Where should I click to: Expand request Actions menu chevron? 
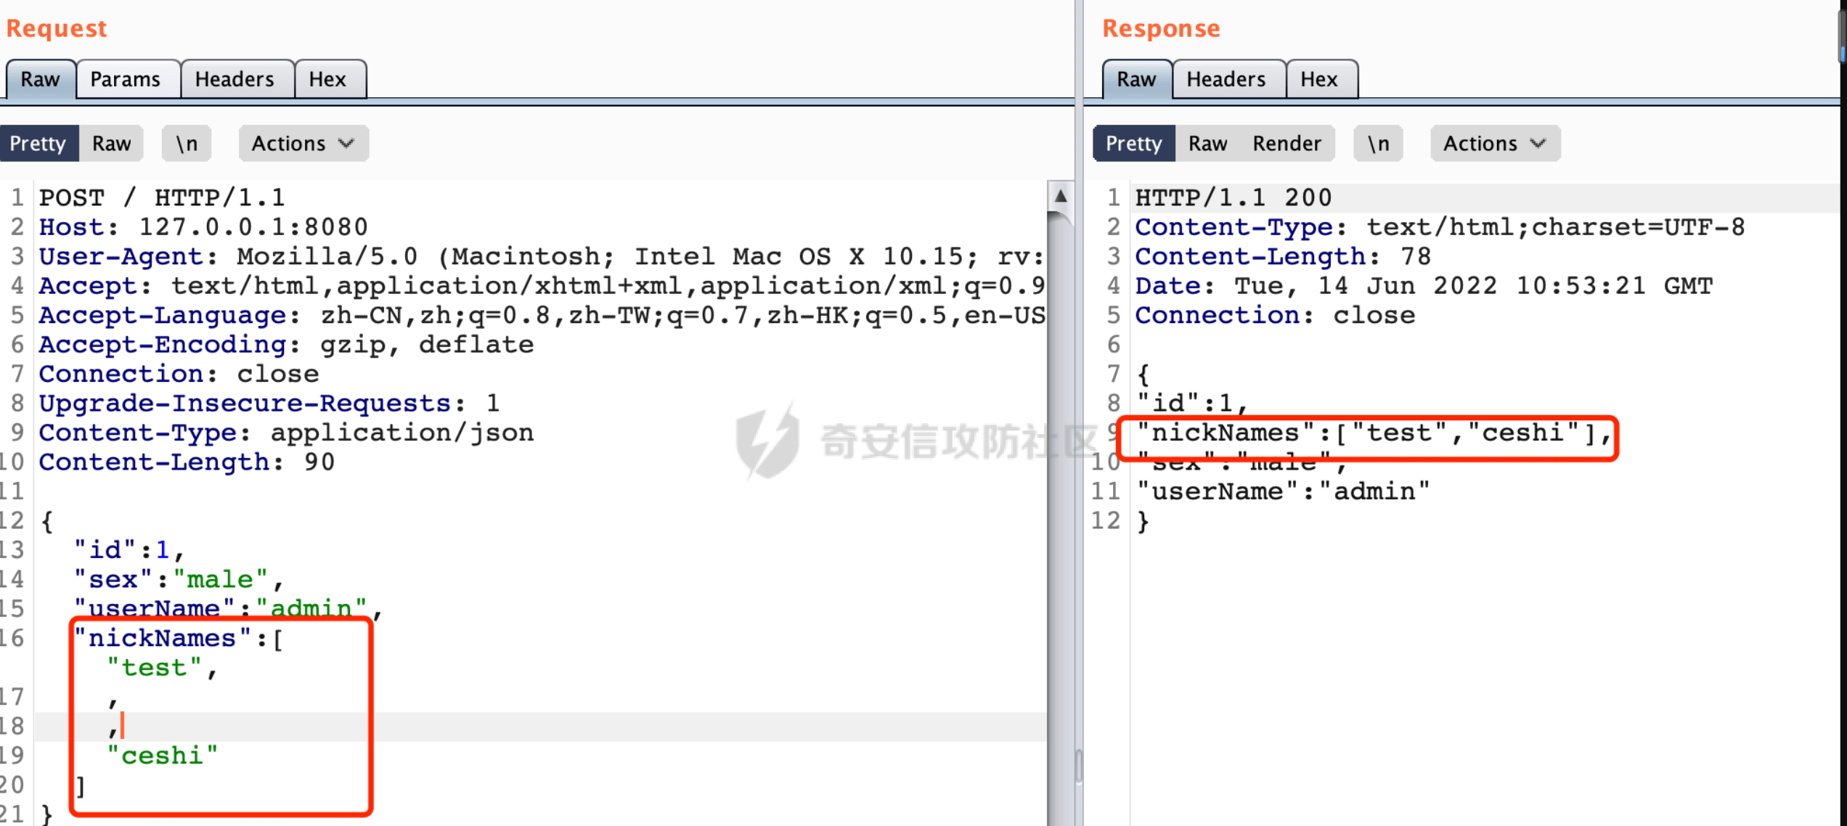coord(346,143)
